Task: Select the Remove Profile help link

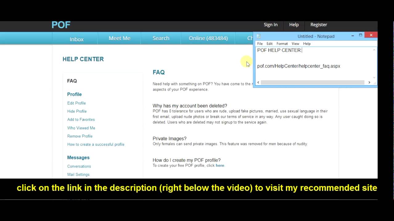Action: point(80,136)
